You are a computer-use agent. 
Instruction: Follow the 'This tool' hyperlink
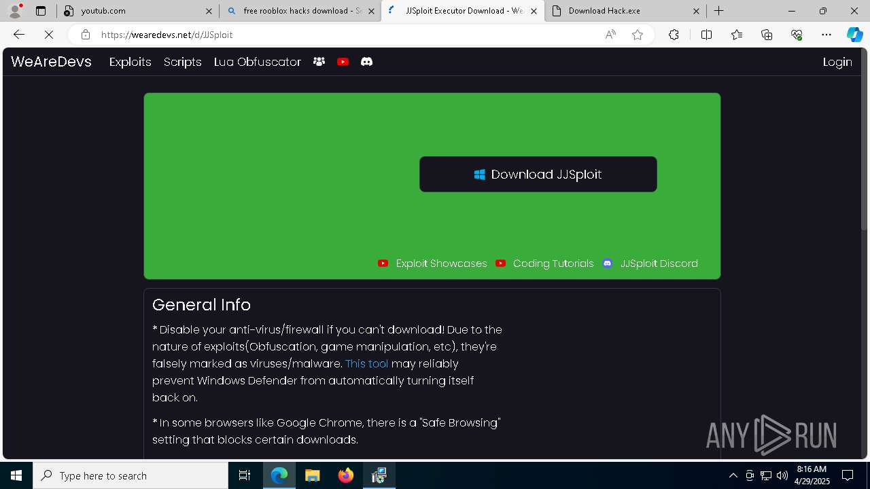(x=367, y=363)
